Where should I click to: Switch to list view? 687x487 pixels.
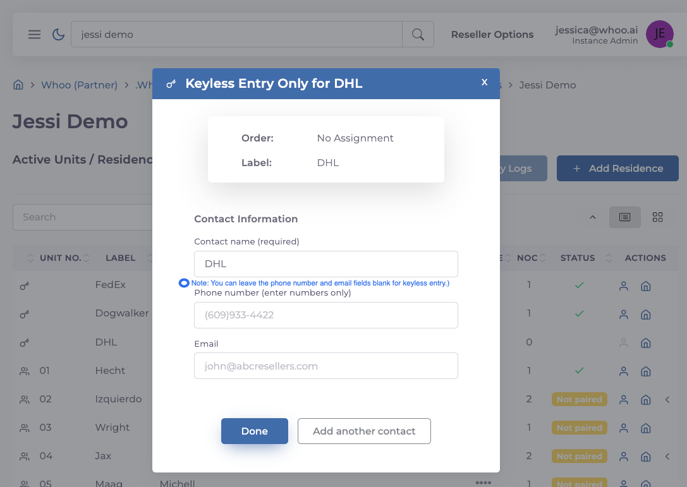[625, 217]
